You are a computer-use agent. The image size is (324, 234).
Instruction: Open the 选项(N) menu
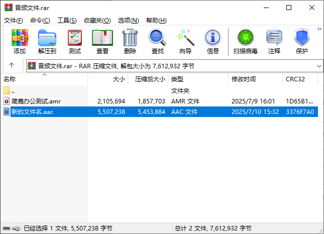tap(128, 21)
